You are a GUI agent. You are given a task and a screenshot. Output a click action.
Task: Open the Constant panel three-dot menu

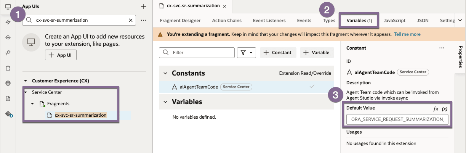point(442,48)
